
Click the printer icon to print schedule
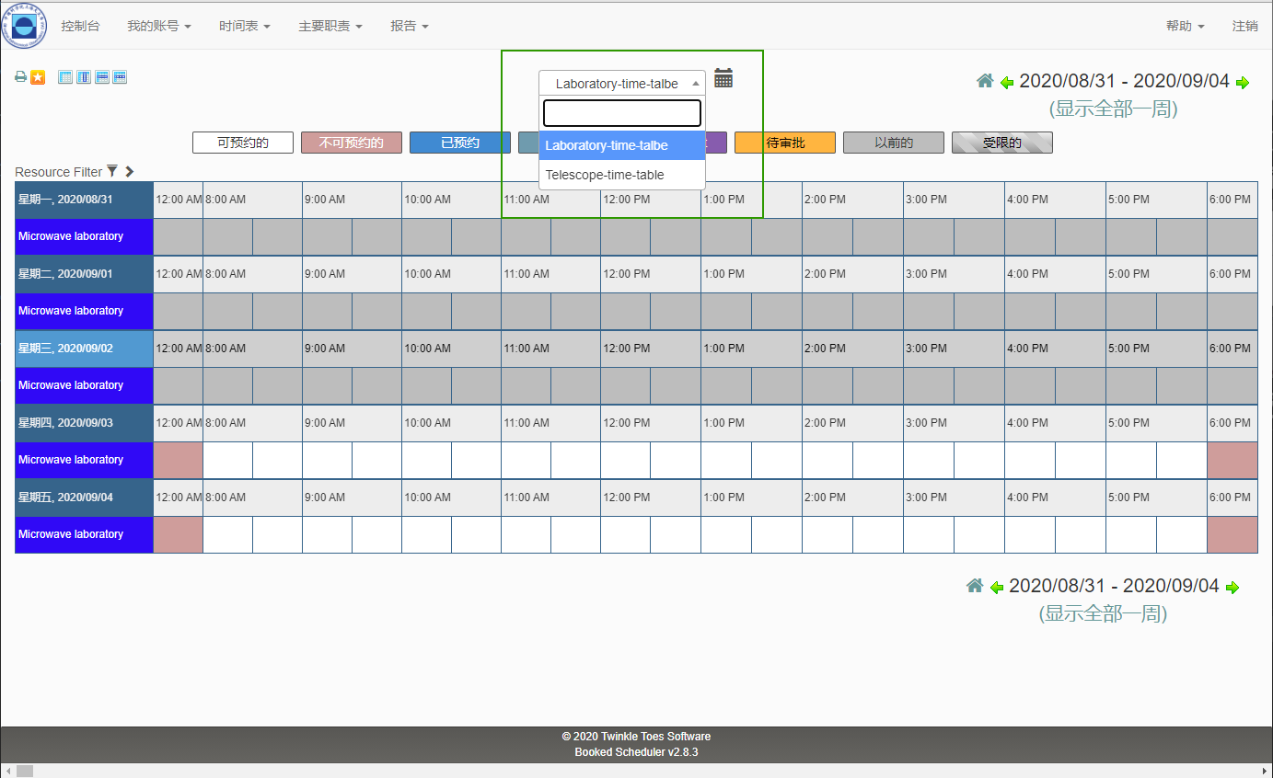pyautogui.click(x=20, y=77)
